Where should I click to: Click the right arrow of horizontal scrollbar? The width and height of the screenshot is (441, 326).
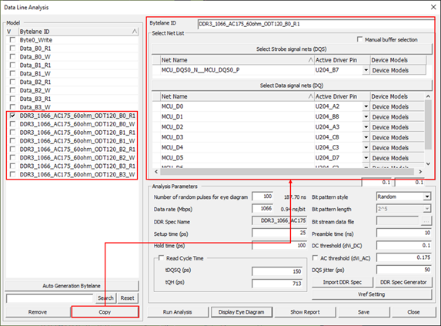pos(420,172)
